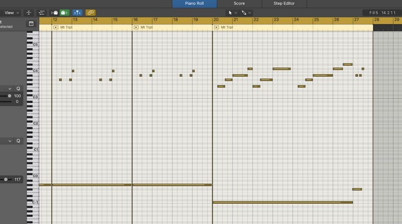Viewport: 402px width, 224px height.
Task: Select the long note spanning bars 23 to 24
Action: (282, 69)
